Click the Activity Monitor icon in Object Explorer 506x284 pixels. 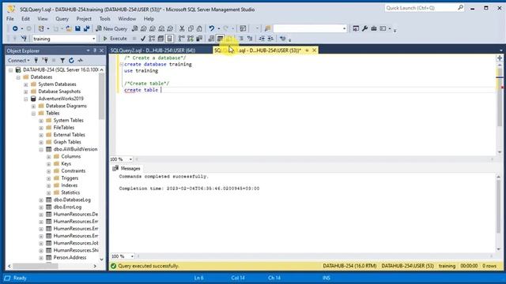click(x=80, y=60)
